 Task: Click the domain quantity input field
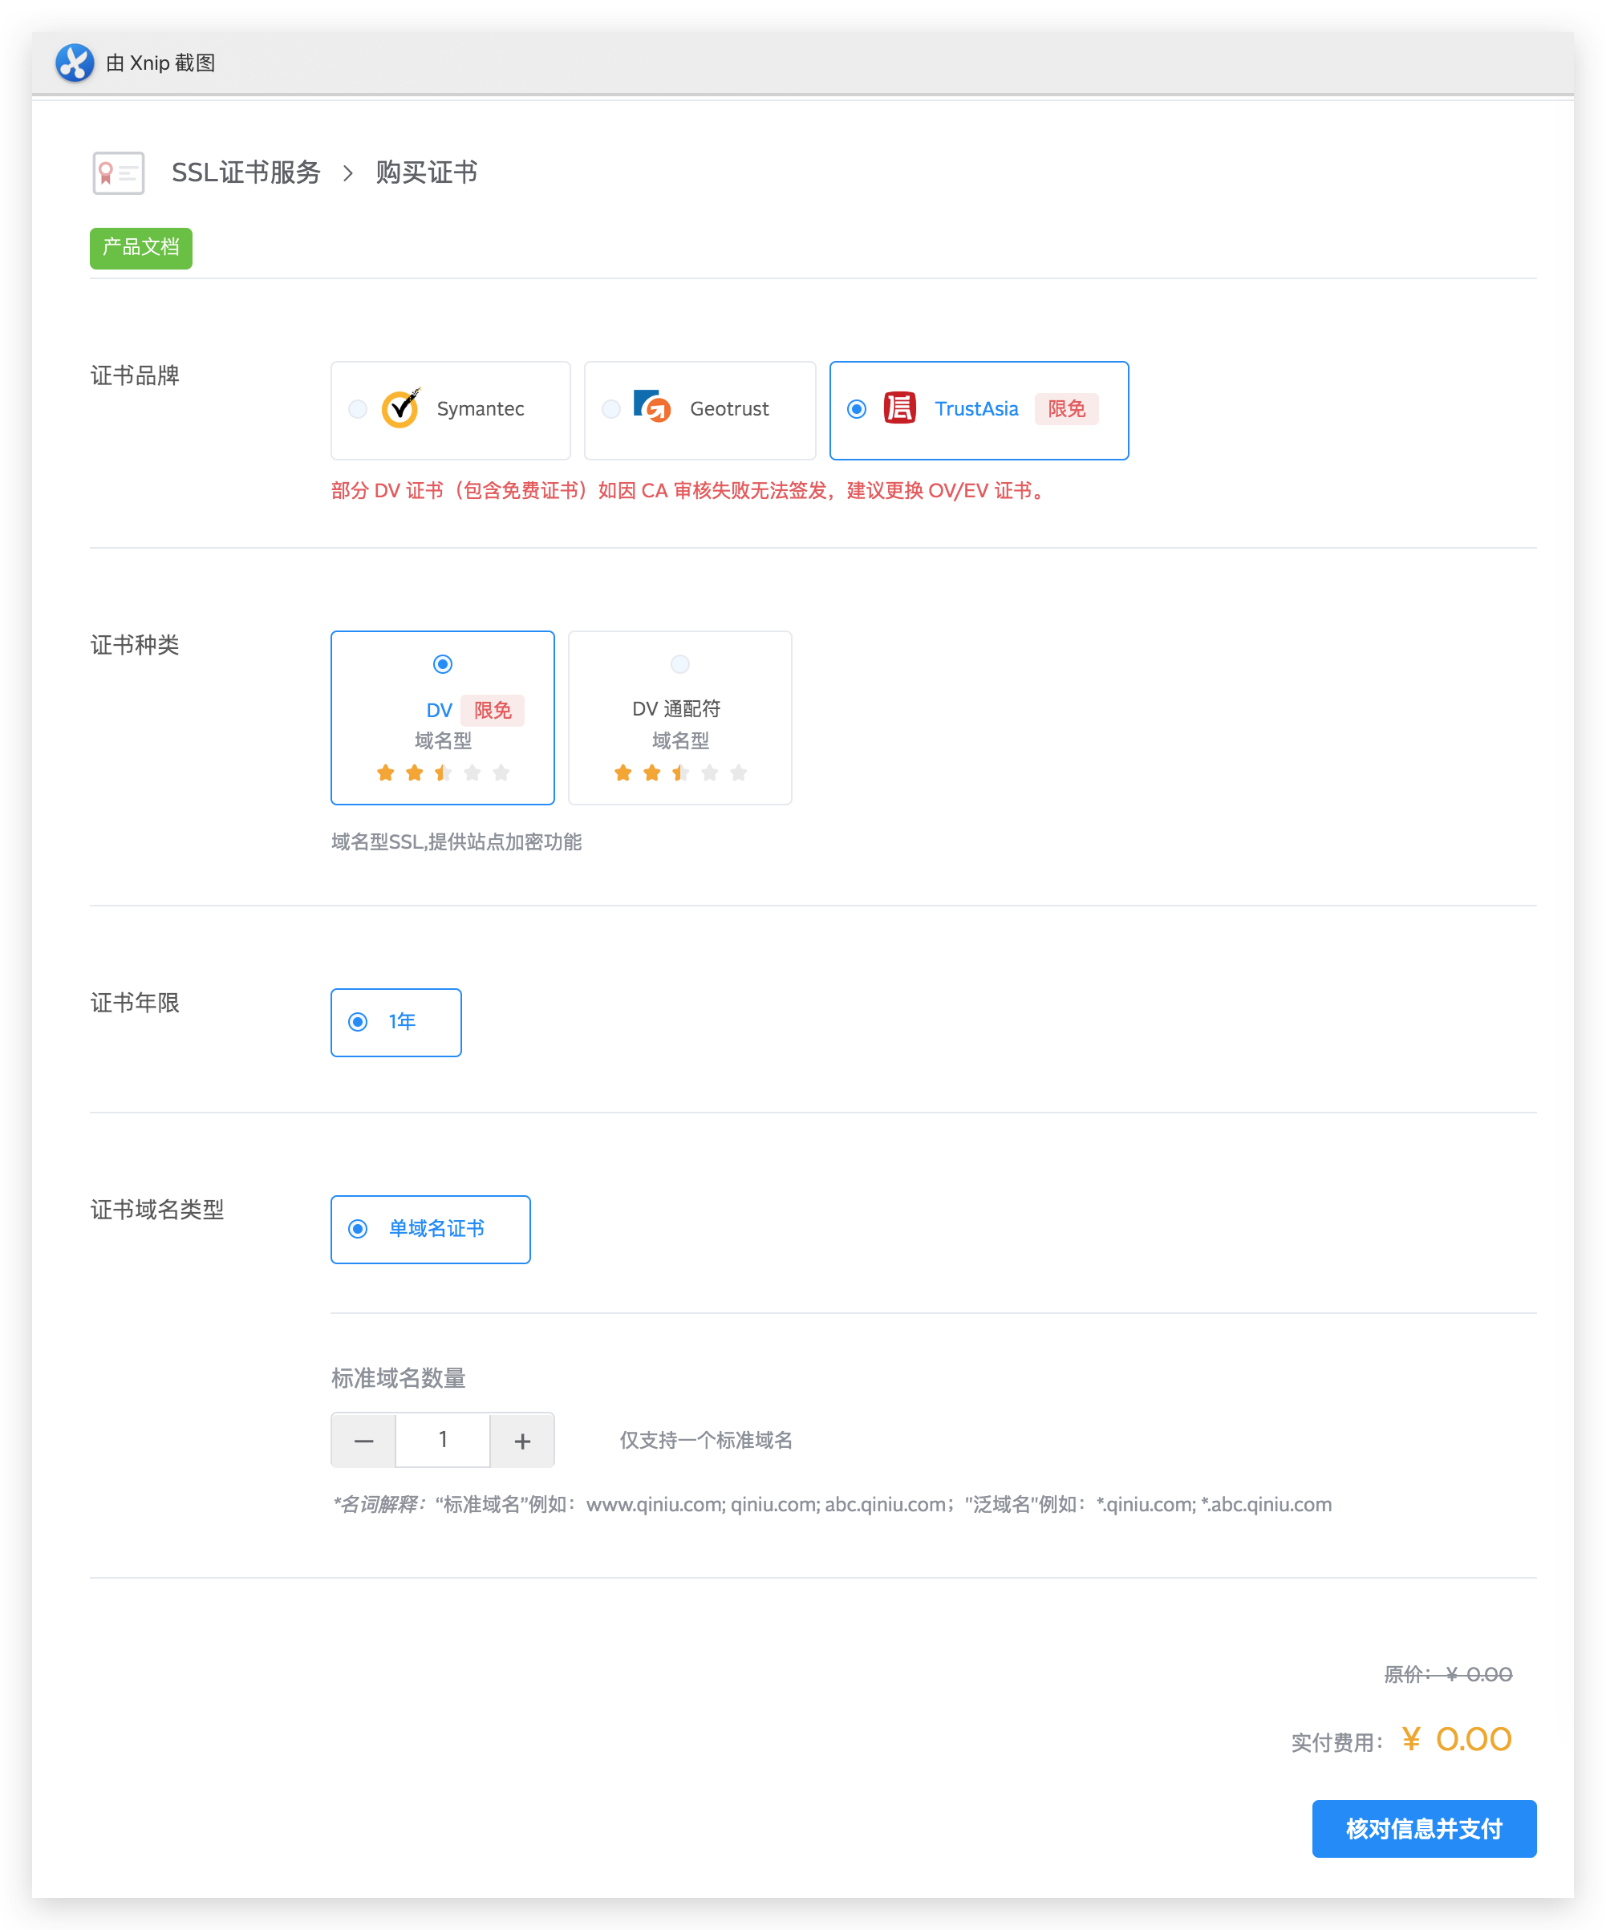443,1440
